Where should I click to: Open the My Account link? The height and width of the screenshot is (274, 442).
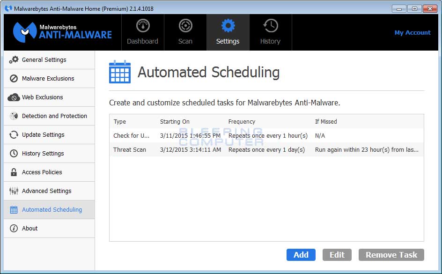pos(413,32)
